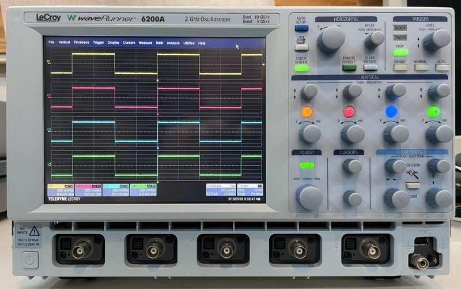Open the Trigger menu in the menu bar
The image size is (461, 289).
click(99, 43)
